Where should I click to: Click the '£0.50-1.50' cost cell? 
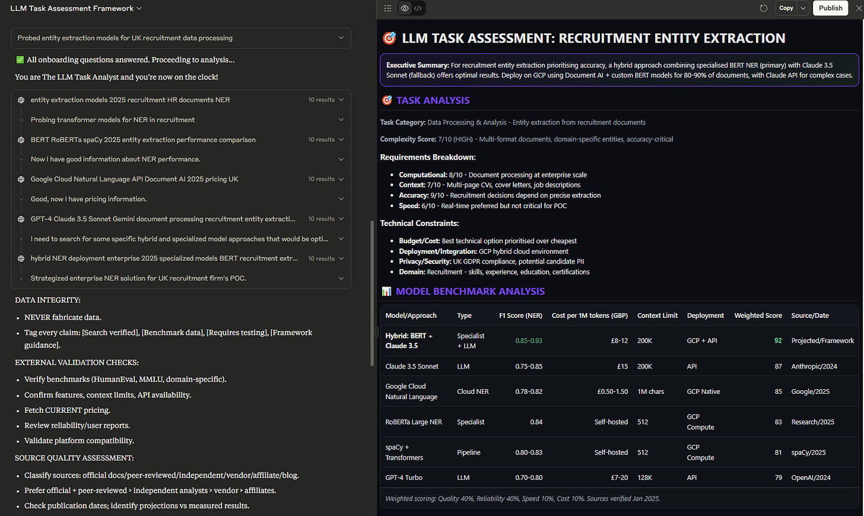(x=612, y=391)
